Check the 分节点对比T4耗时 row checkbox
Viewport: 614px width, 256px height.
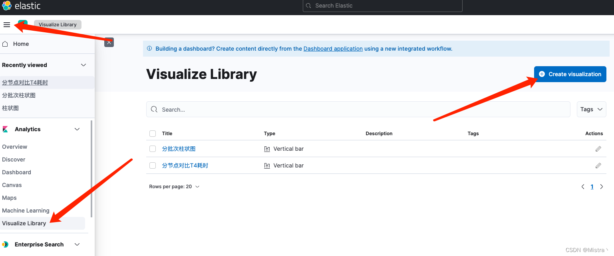point(153,165)
